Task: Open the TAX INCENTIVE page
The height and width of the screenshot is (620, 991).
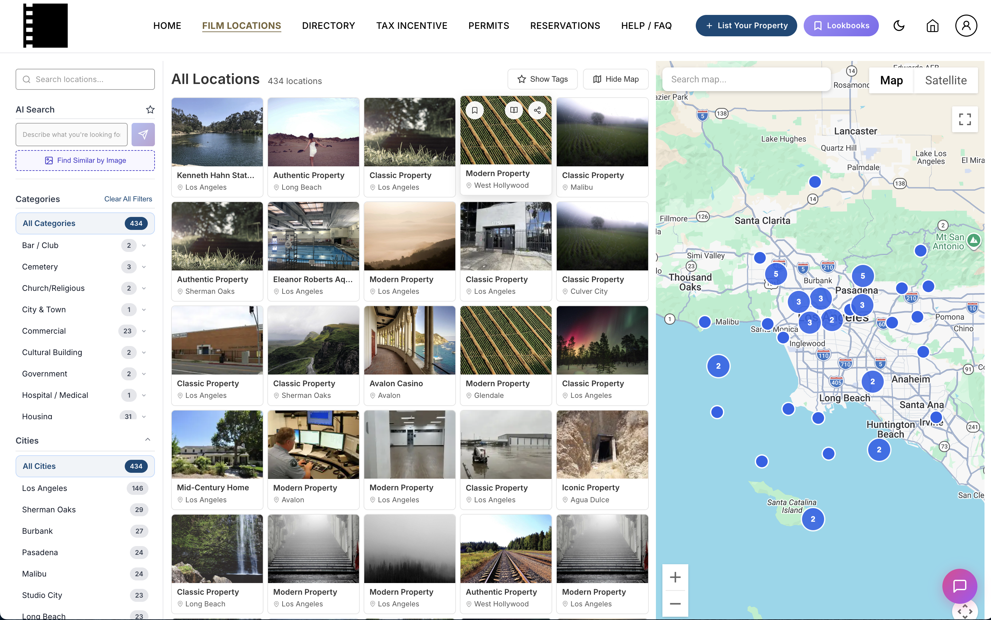Action: tap(412, 25)
